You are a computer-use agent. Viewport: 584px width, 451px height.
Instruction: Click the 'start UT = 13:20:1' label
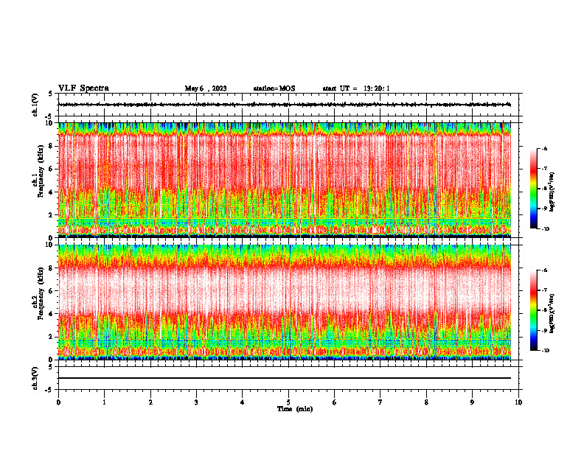[356, 88]
